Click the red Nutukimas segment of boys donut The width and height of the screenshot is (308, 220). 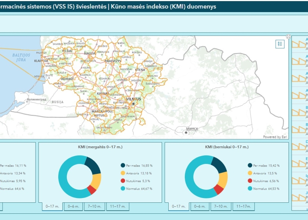(219, 190)
